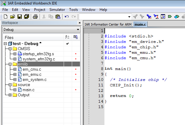Click the New Document toolbar icon
The image size is (185, 125).
click(5, 17)
